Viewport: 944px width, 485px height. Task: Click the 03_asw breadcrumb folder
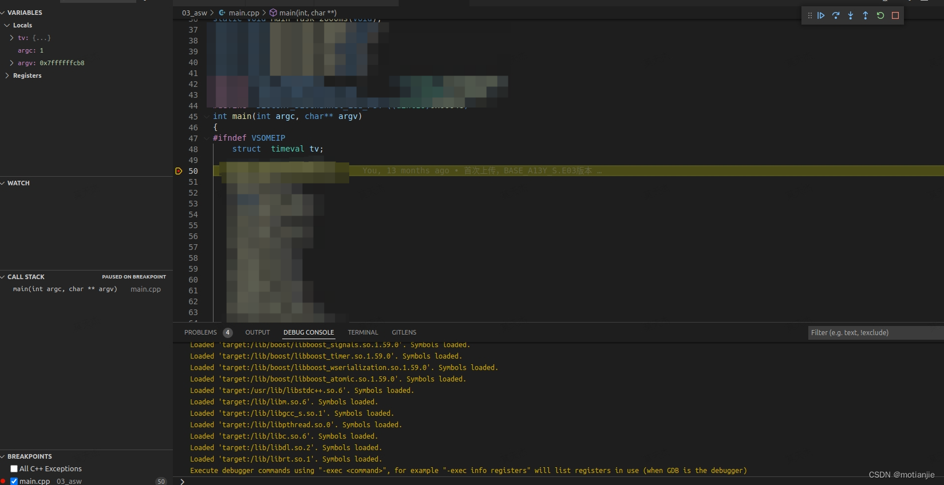195,13
